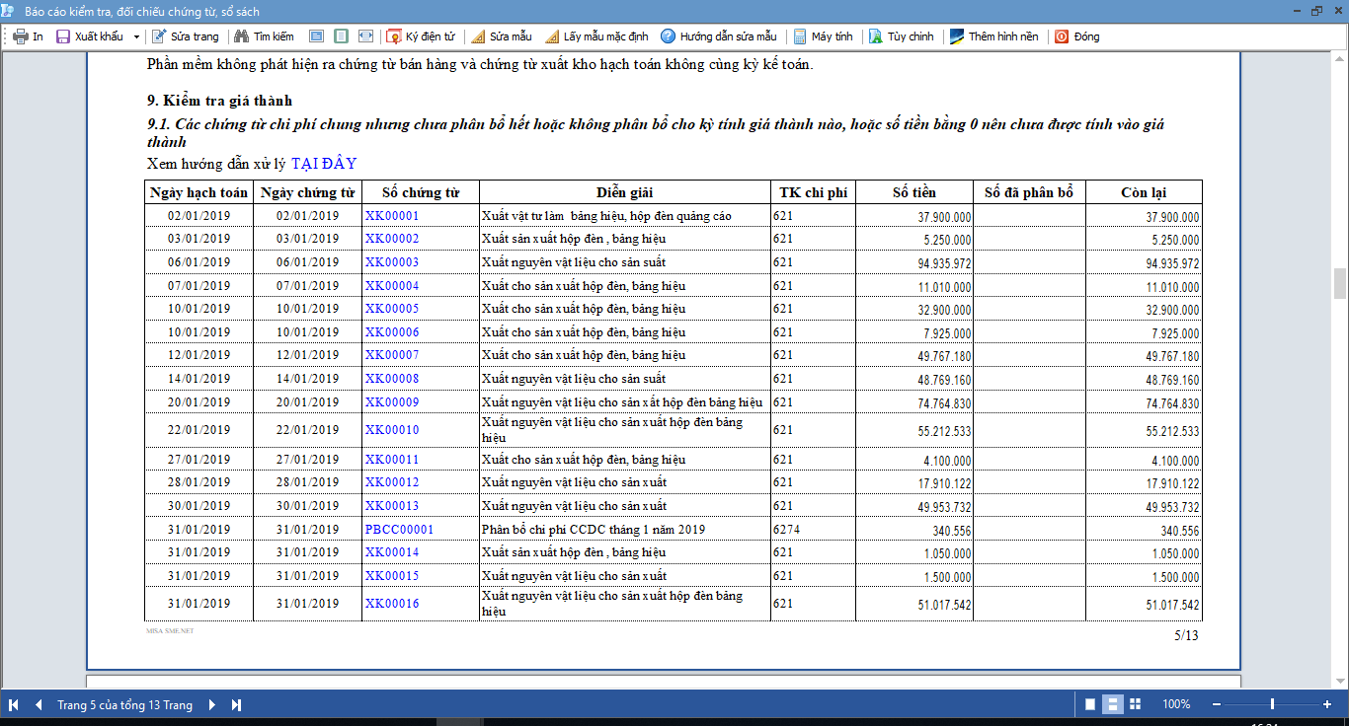Go to the next page with the arrow
The width and height of the screenshot is (1349, 726).
212,705
